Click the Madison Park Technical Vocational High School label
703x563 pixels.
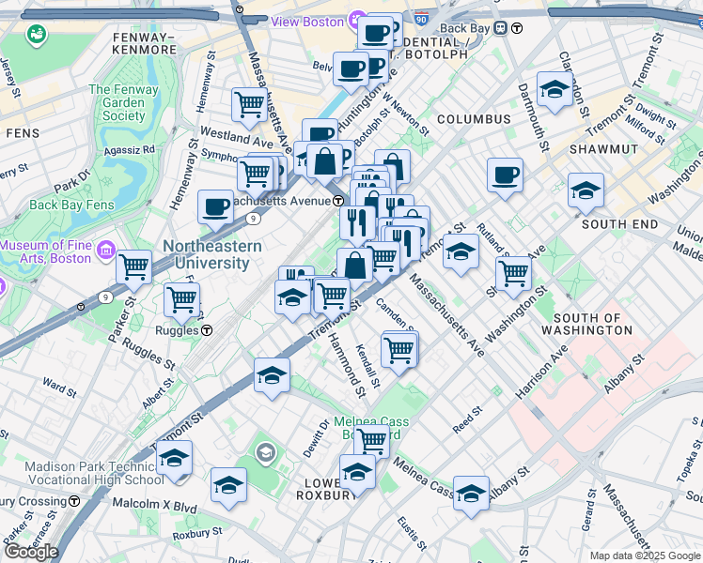[x=94, y=473]
